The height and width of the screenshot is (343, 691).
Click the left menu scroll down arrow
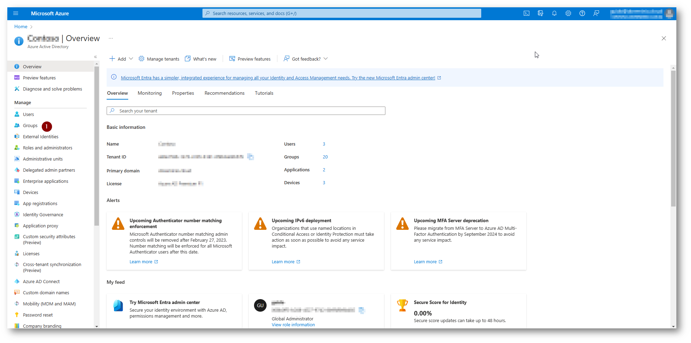97,326
